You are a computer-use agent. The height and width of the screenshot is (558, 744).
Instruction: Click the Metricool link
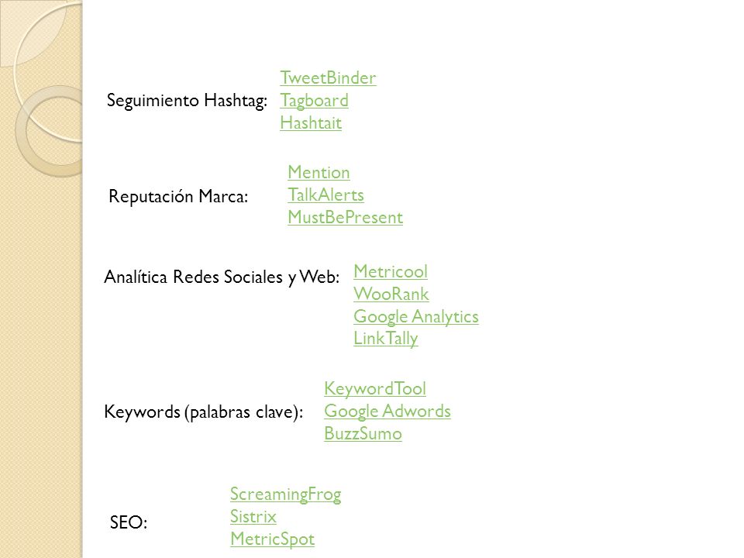[391, 271]
